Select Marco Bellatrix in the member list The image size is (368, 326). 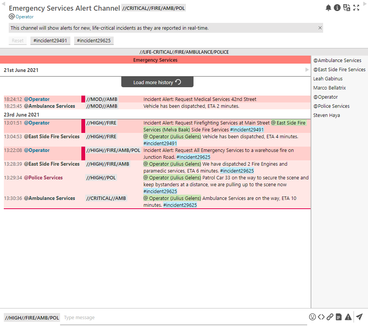330,88
